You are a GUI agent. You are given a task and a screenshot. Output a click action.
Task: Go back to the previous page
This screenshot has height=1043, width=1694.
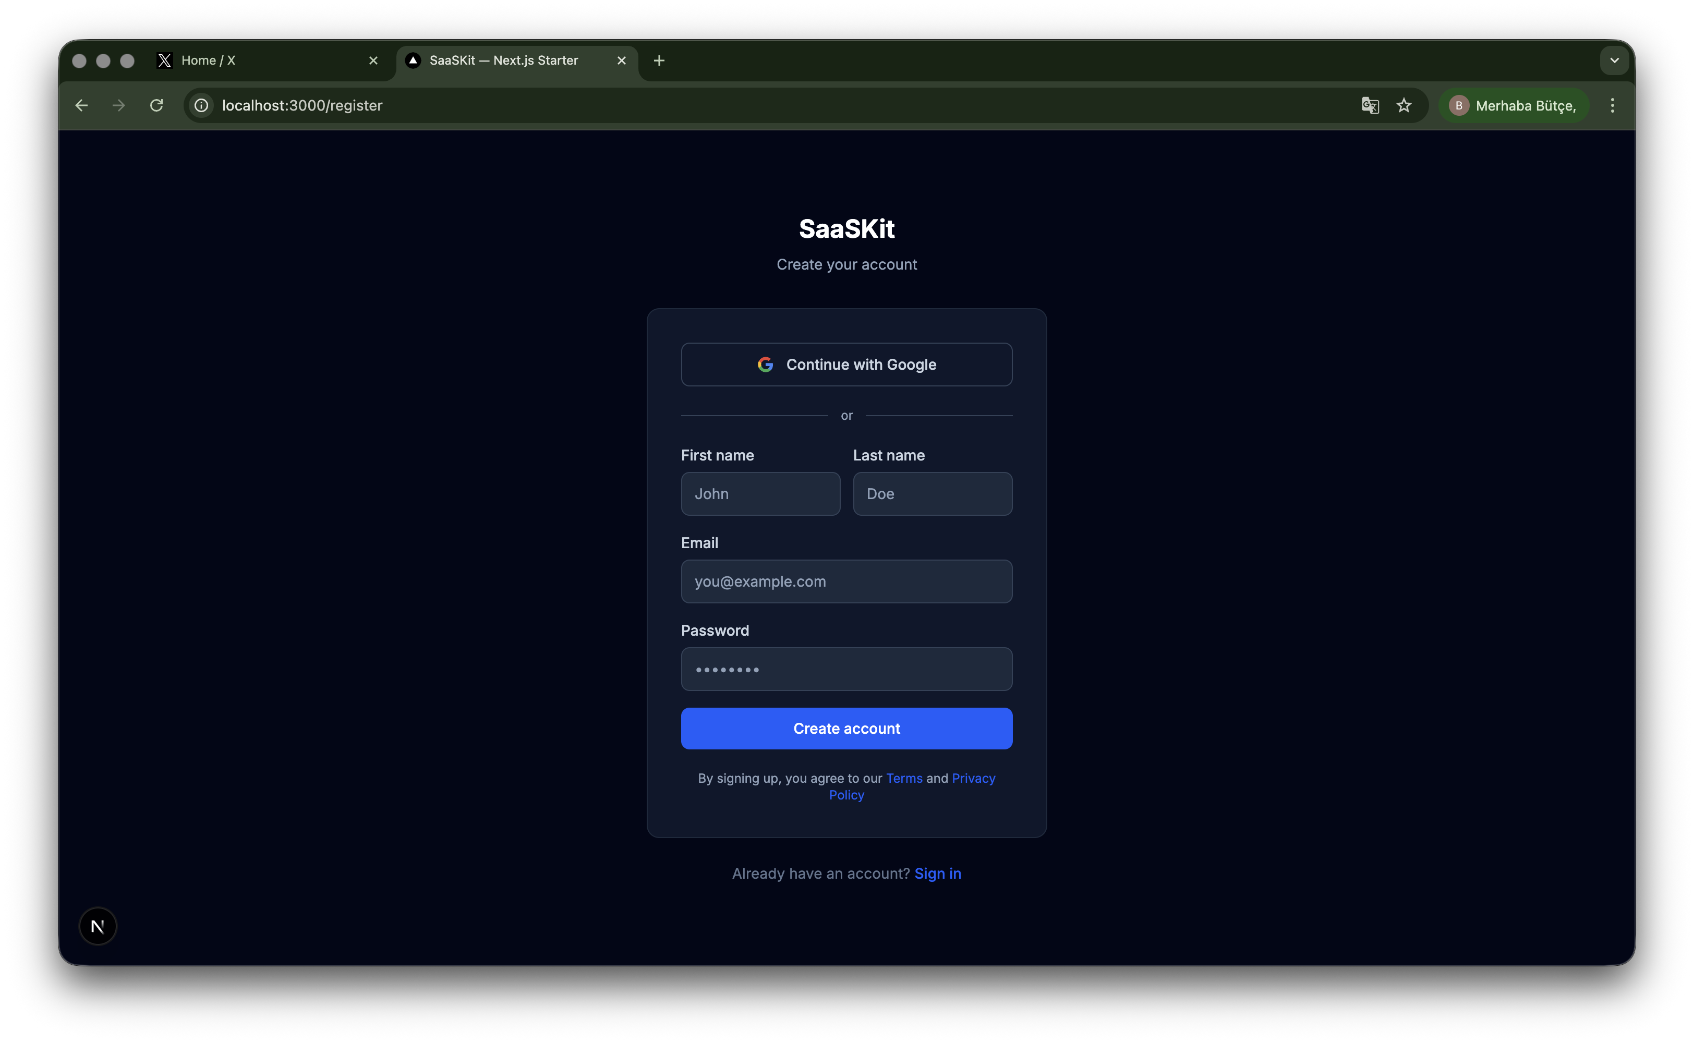(x=81, y=105)
